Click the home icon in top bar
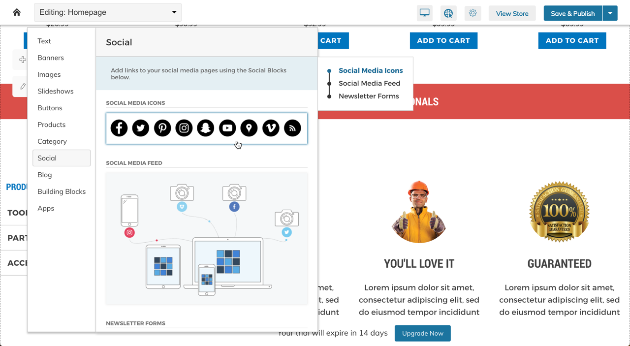The image size is (630, 346). click(x=17, y=12)
